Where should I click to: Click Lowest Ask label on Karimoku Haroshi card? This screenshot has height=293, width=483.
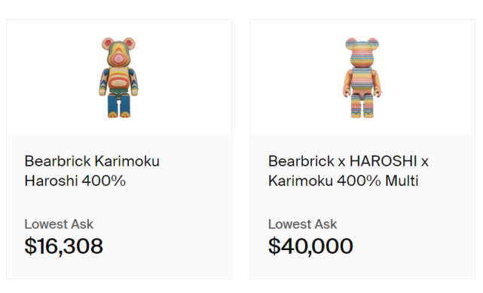click(x=59, y=224)
